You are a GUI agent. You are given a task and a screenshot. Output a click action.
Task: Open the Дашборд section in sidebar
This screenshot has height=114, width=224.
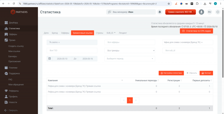point(11,23)
